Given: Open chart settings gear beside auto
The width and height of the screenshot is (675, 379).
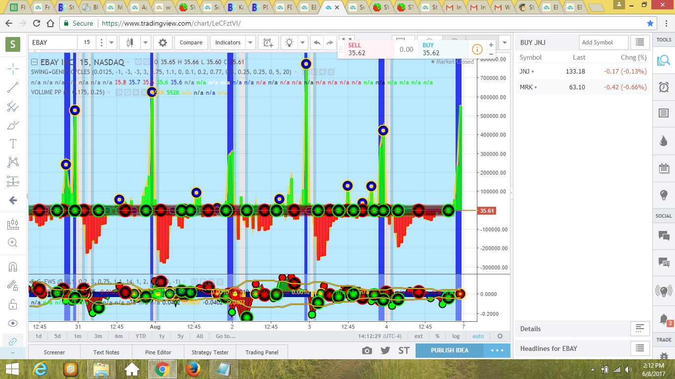Looking at the screenshot, I should click(500, 336).
